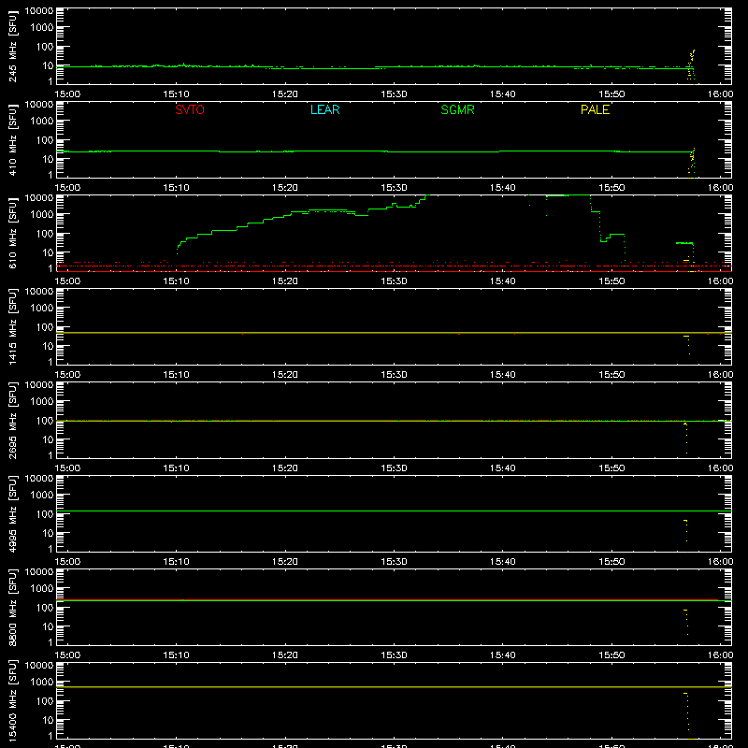Click the 1000 y-tick of 4995 MHz plot

pyautogui.click(x=42, y=496)
